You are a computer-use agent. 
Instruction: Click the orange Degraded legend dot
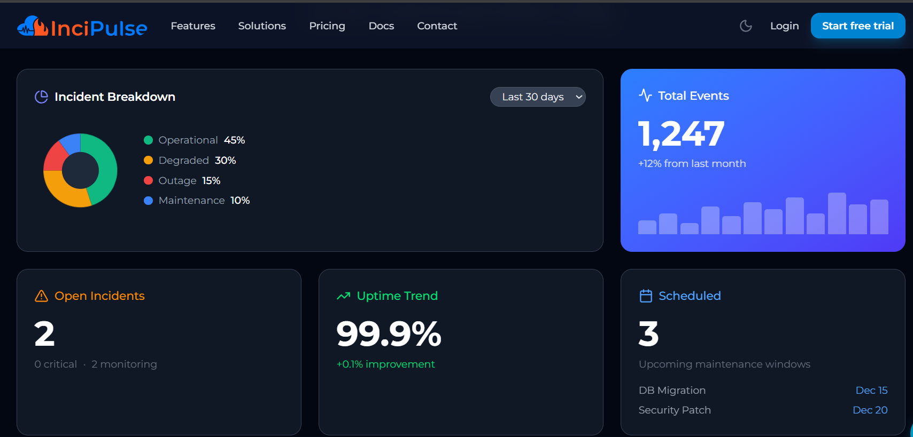click(149, 161)
